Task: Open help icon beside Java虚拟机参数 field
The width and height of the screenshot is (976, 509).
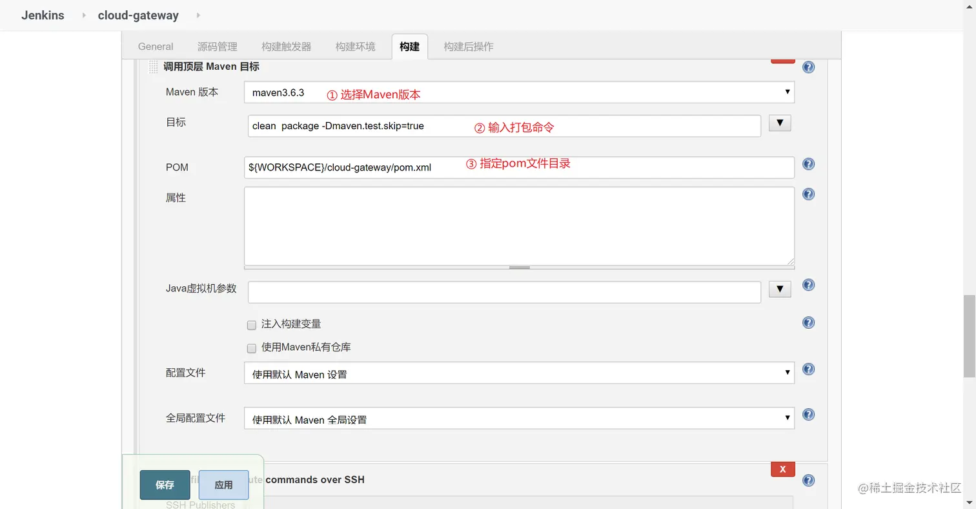Action: 808,285
